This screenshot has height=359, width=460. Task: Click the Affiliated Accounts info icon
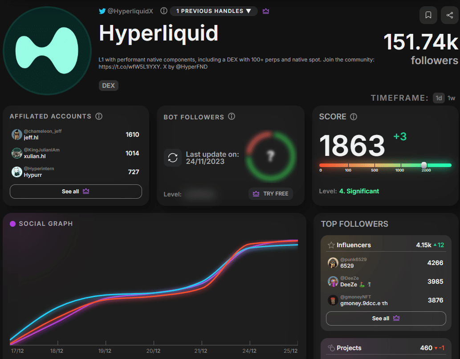[99, 116]
